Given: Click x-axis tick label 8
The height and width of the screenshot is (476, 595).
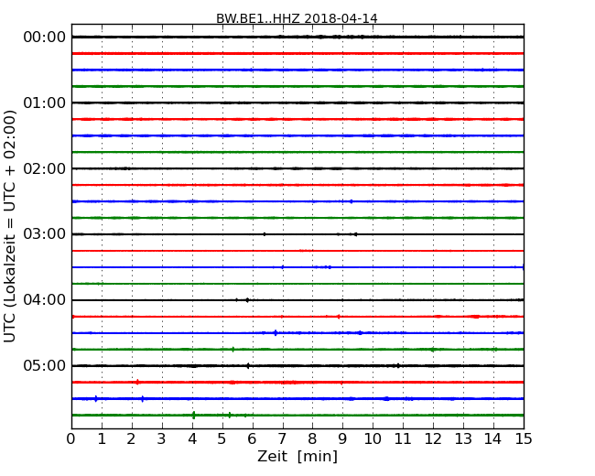Looking at the screenshot, I should click(312, 439).
